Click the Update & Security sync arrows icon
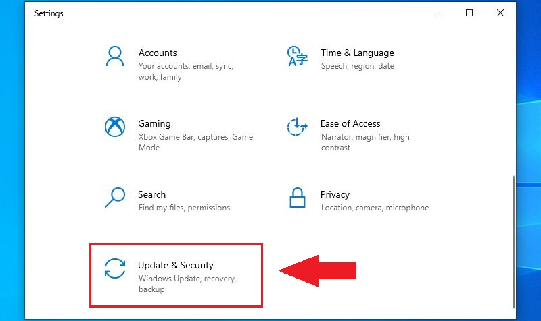 (x=114, y=268)
